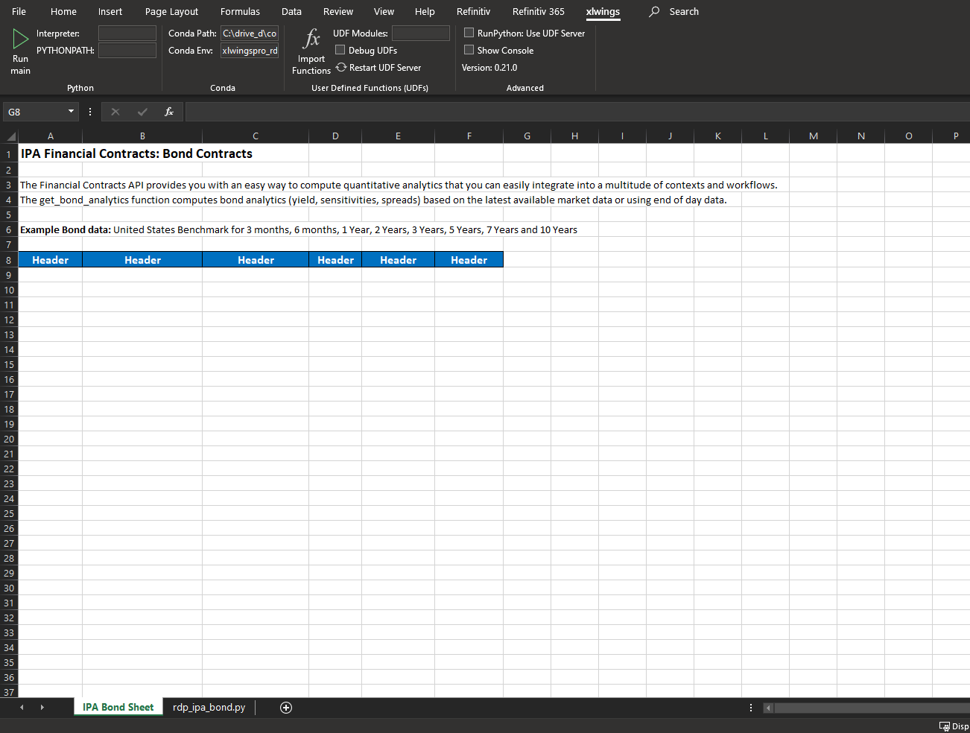Enable Debug UDFs checkbox
The image size is (970, 733).
point(340,50)
